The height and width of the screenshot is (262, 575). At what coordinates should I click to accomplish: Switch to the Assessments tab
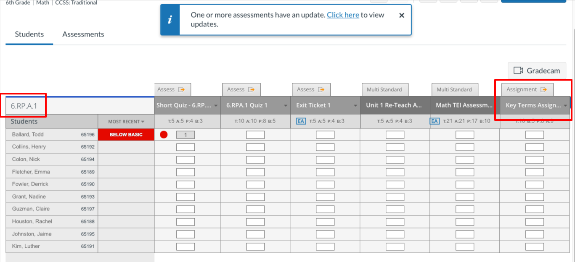[83, 34]
